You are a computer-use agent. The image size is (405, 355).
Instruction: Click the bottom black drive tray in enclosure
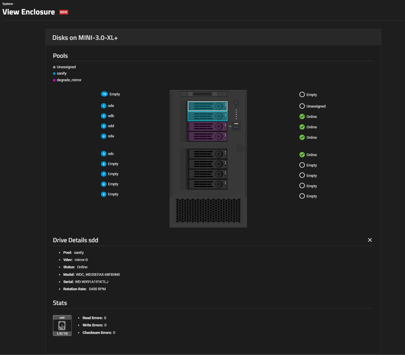tap(207, 184)
